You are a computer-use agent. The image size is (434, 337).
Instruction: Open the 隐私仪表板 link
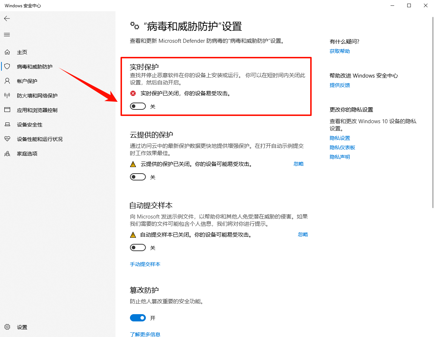coord(342,147)
